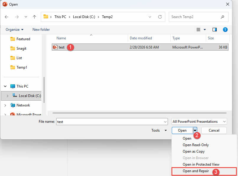Click the Back navigation arrow
Image resolution: width=238 pixels, height=176 pixels.
(7, 17)
